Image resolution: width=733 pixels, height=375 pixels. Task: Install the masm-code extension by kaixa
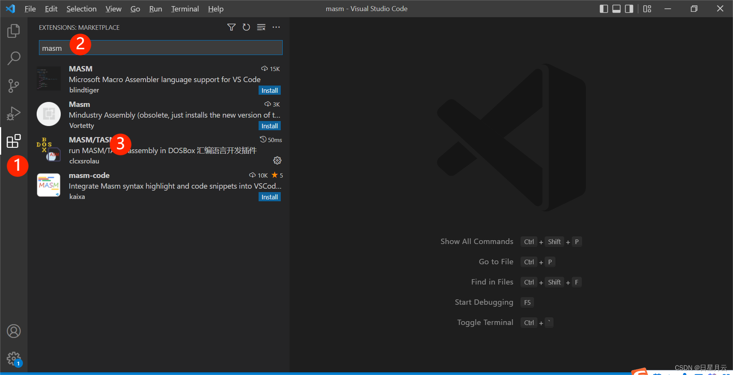click(270, 197)
